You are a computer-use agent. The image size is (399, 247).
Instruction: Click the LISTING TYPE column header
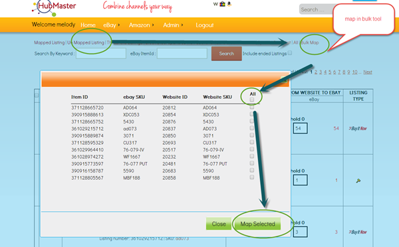pos(358,96)
